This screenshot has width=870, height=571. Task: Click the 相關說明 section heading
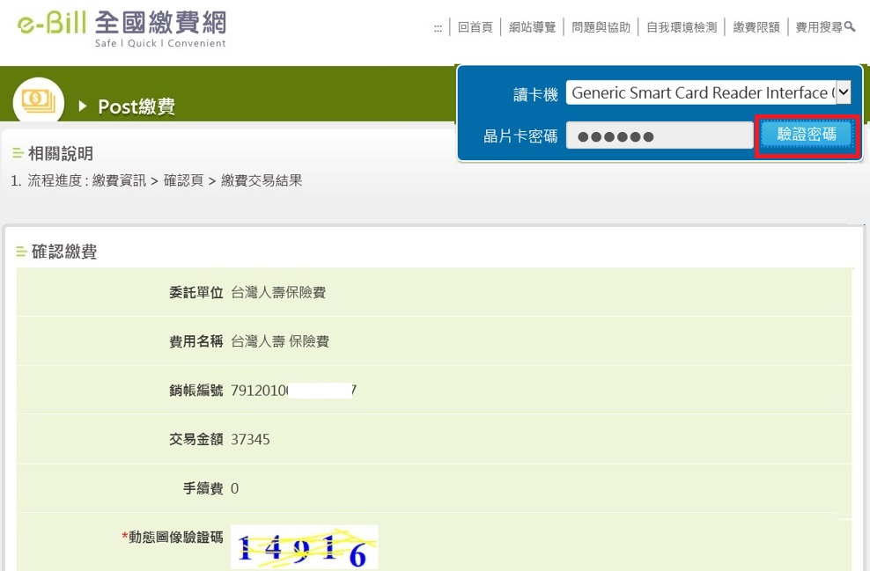tap(61, 154)
